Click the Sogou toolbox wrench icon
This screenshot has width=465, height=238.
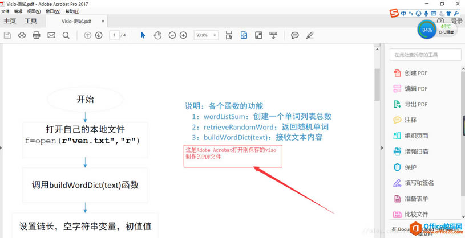click(x=456, y=13)
